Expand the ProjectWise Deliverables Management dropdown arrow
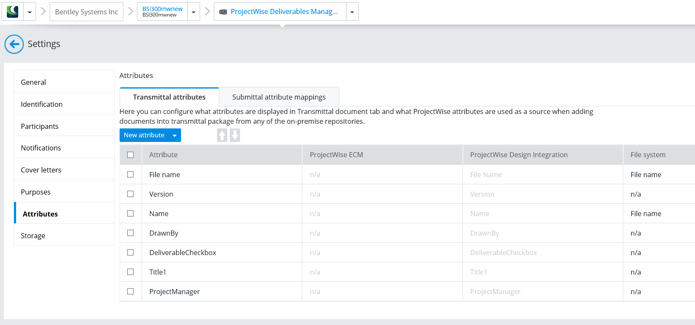Viewport: 695px width, 325px height. click(x=352, y=12)
